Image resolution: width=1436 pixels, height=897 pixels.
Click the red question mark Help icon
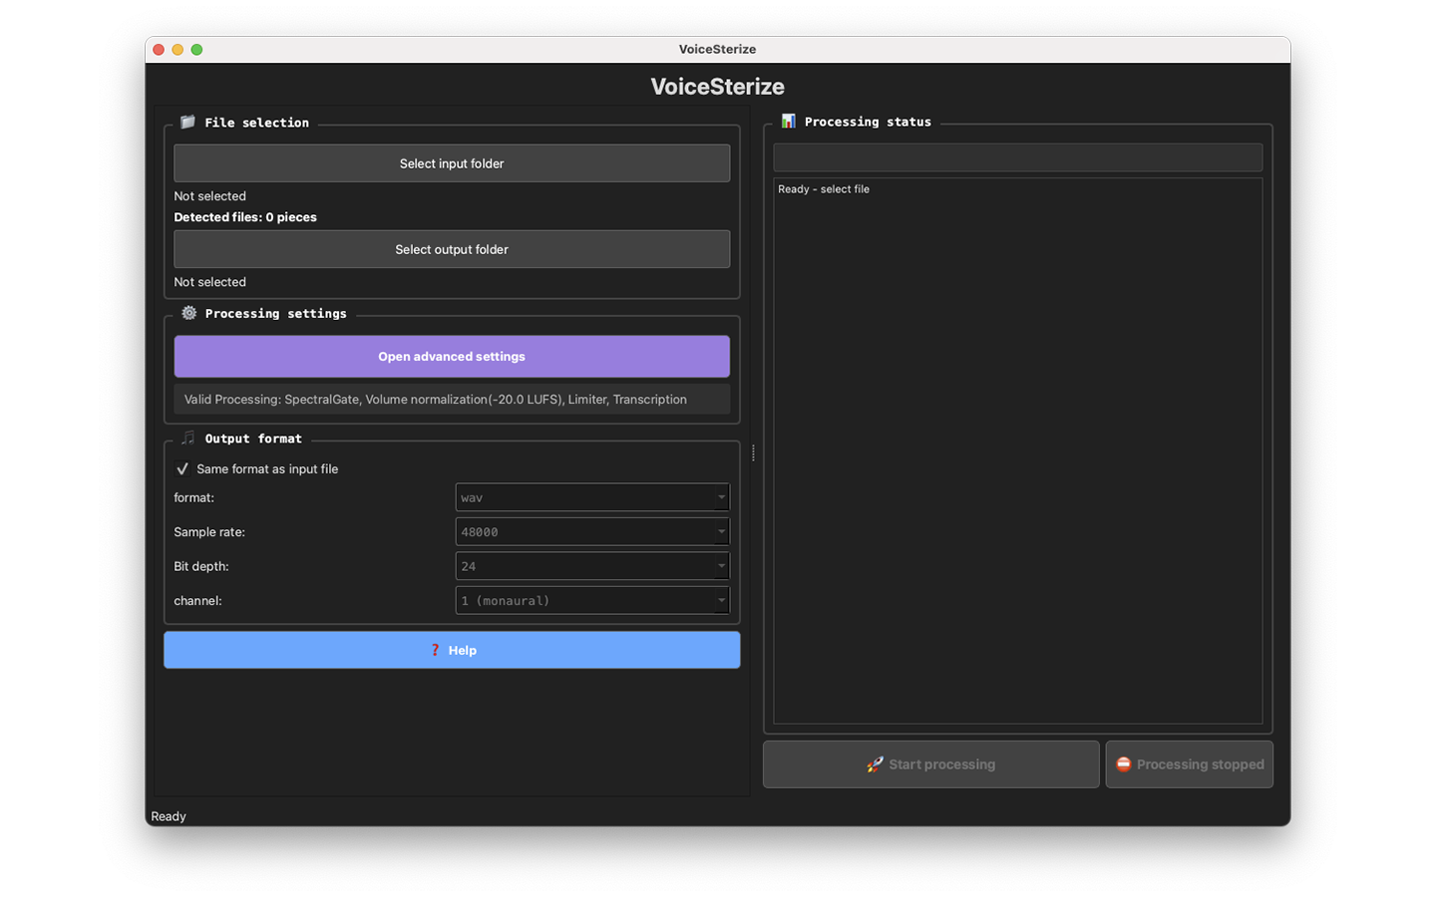click(x=435, y=650)
